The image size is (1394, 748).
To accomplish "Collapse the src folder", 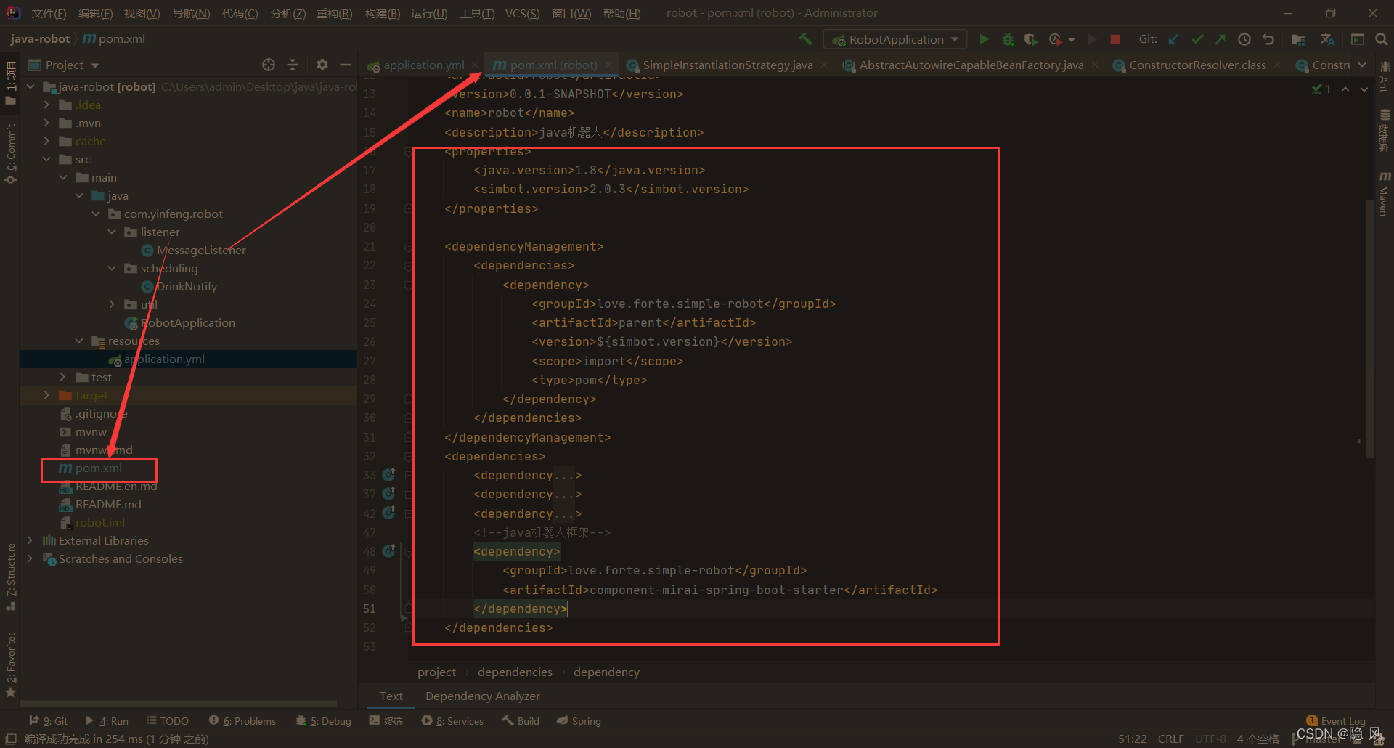I will (x=46, y=159).
